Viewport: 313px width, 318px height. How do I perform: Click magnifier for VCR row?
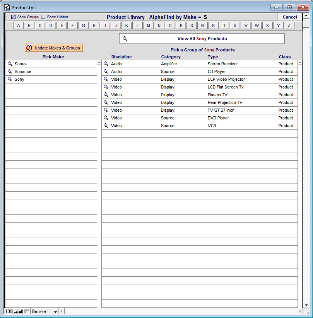click(x=106, y=125)
